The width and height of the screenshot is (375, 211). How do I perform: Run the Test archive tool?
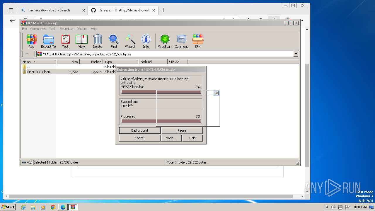coord(65,41)
